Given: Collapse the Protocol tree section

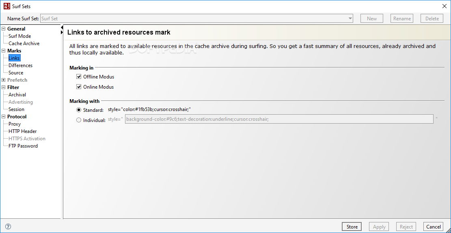Looking at the screenshot, I should click(4, 117).
